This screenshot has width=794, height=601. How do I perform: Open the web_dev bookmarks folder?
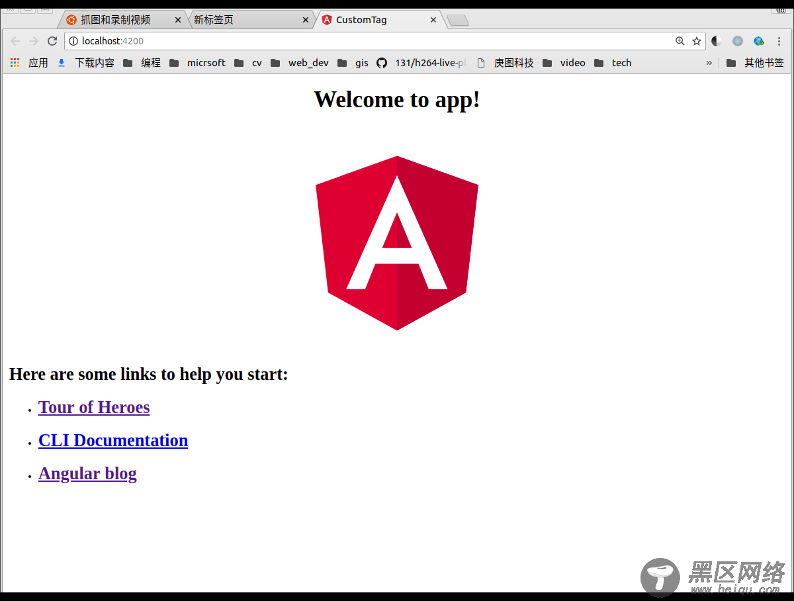[x=299, y=63]
